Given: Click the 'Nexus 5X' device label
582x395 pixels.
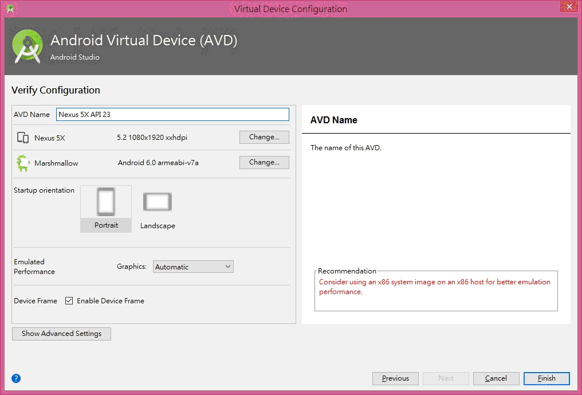Looking at the screenshot, I should pyautogui.click(x=50, y=138).
